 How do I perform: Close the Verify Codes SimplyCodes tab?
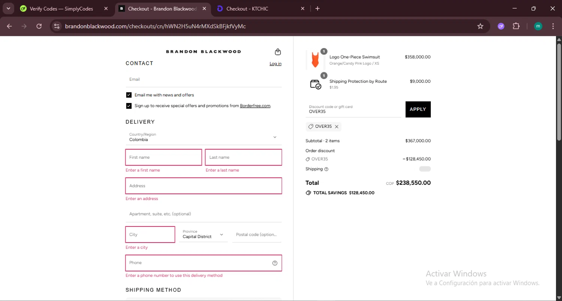point(106,9)
